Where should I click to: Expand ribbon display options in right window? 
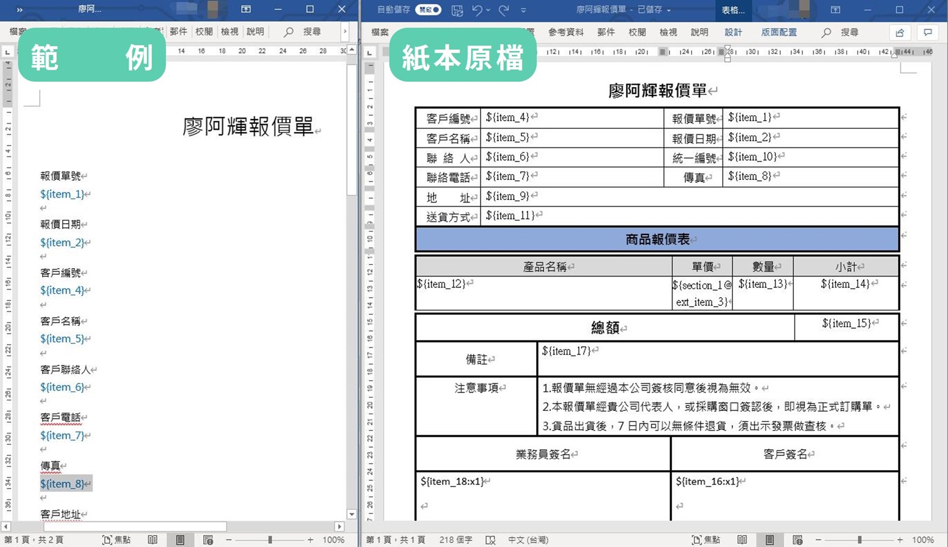(835, 10)
